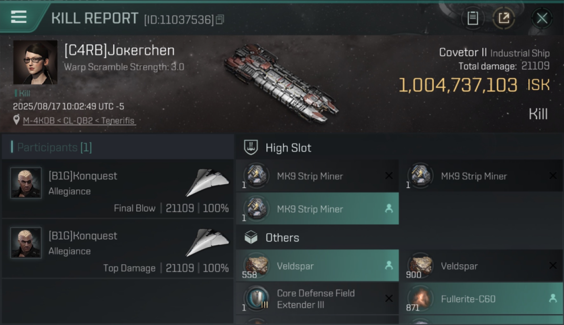This screenshot has width=564, height=325.
Task: Copy the kill report ID icon
Action: 220,19
